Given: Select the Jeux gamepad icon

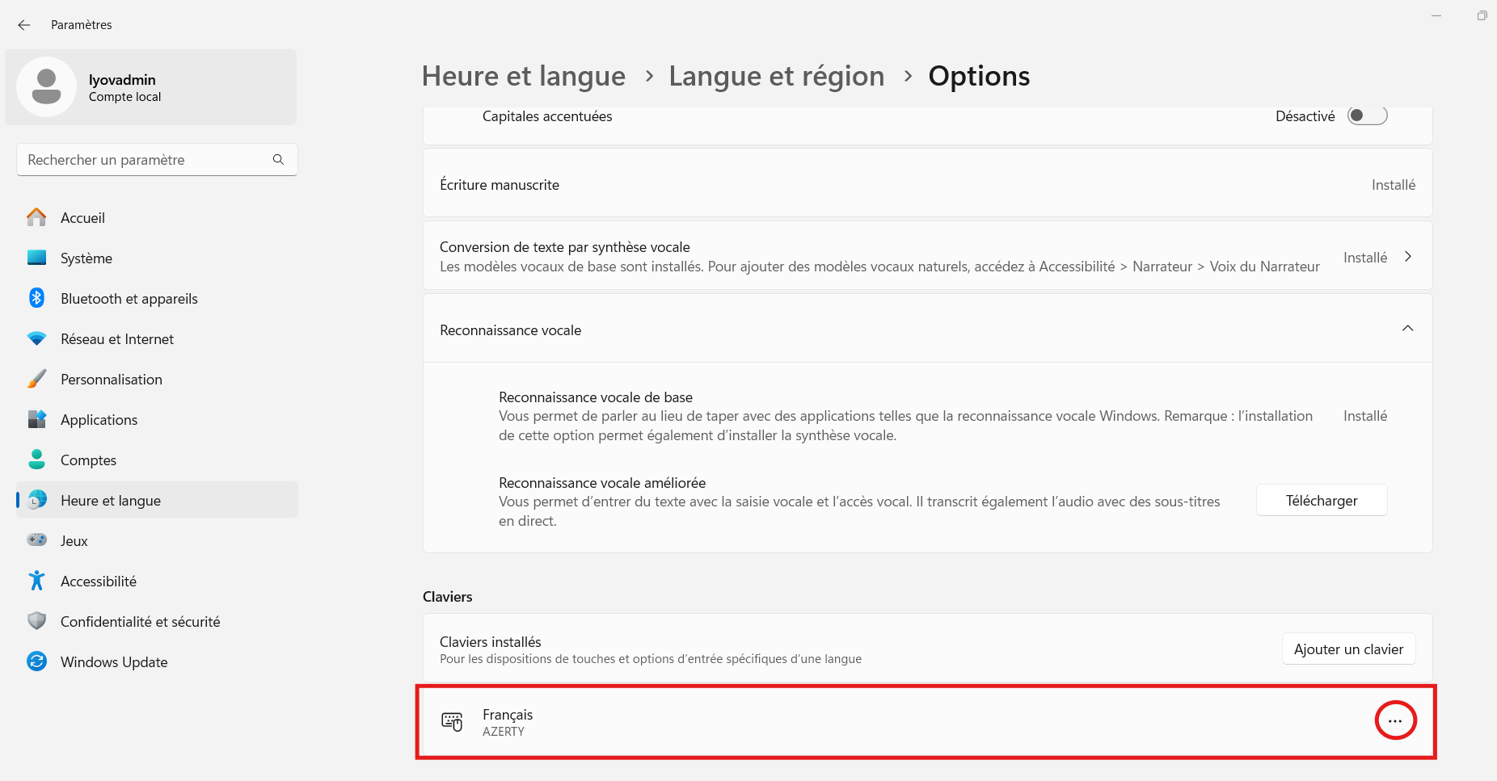Looking at the screenshot, I should [36, 540].
